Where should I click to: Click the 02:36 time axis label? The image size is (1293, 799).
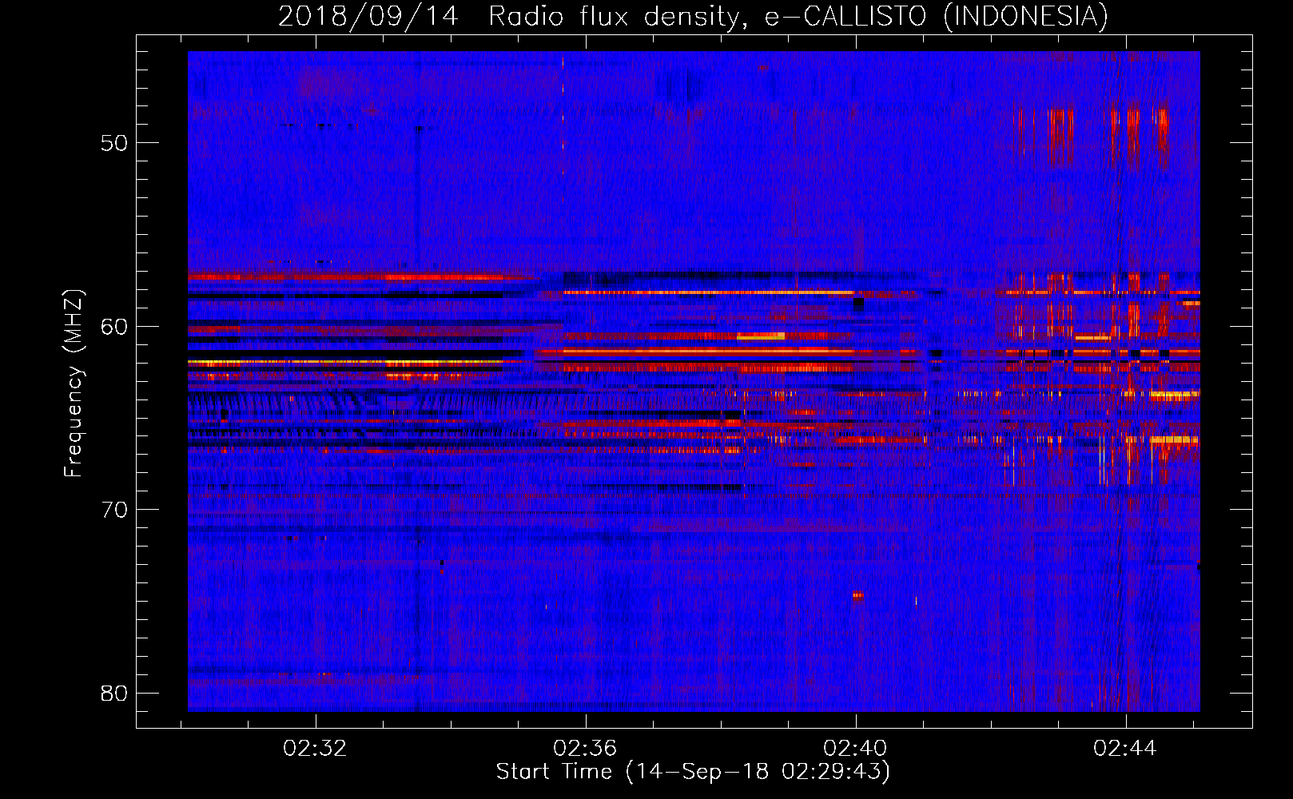(x=586, y=749)
